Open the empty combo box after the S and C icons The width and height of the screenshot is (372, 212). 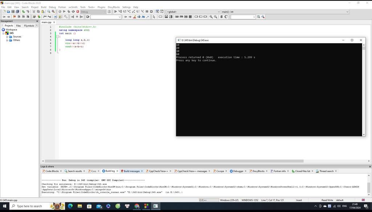(243, 17)
